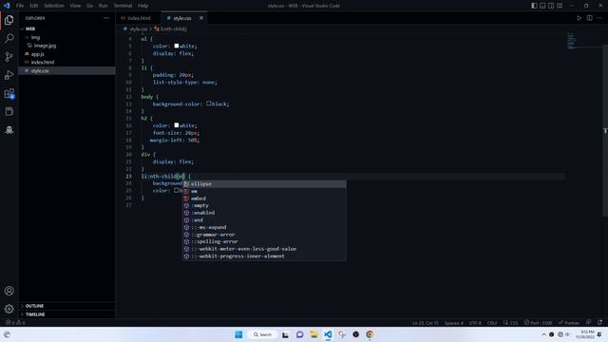Open white color swatch under h2 rule
The image size is (608, 342).
(x=177, y=125)
